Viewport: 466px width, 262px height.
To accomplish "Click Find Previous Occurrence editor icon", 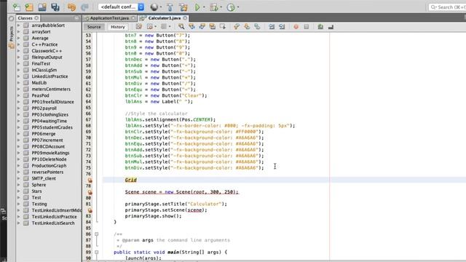I will [191, 27].
